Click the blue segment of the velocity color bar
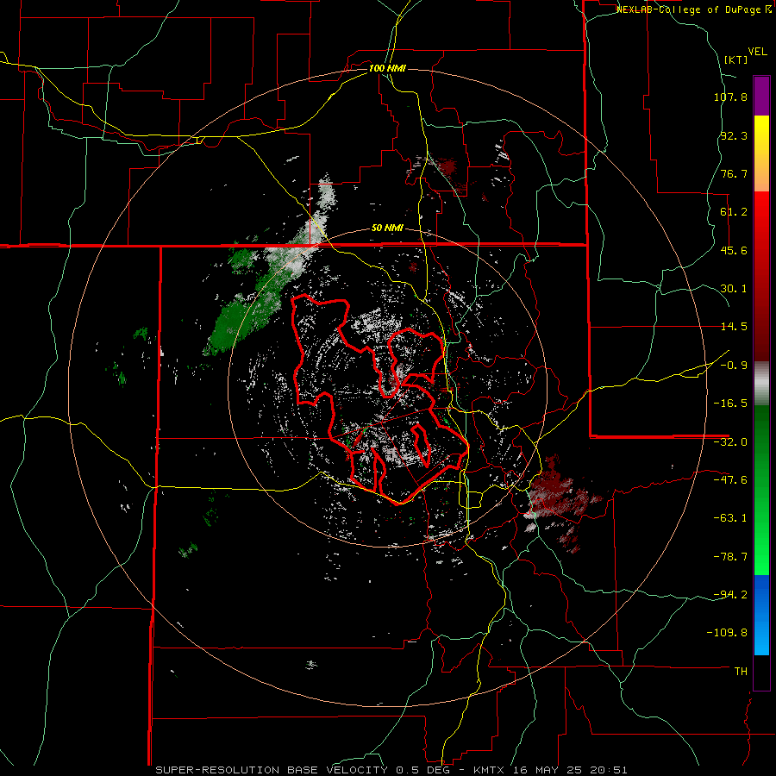This screenshot has width=776, height=776. click(x=761, y=615)
